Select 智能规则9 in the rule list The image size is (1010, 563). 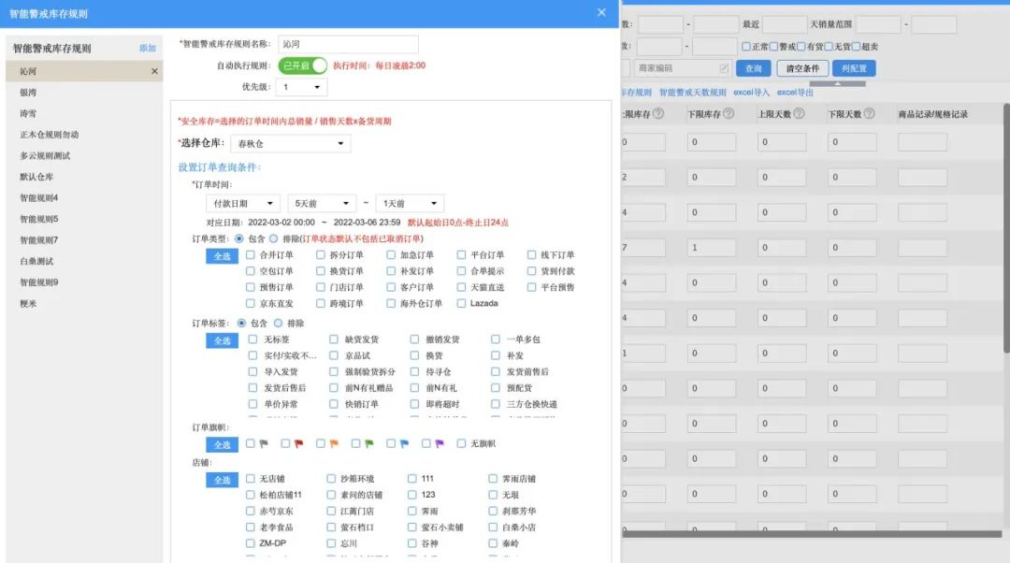(x=84, y=282)
